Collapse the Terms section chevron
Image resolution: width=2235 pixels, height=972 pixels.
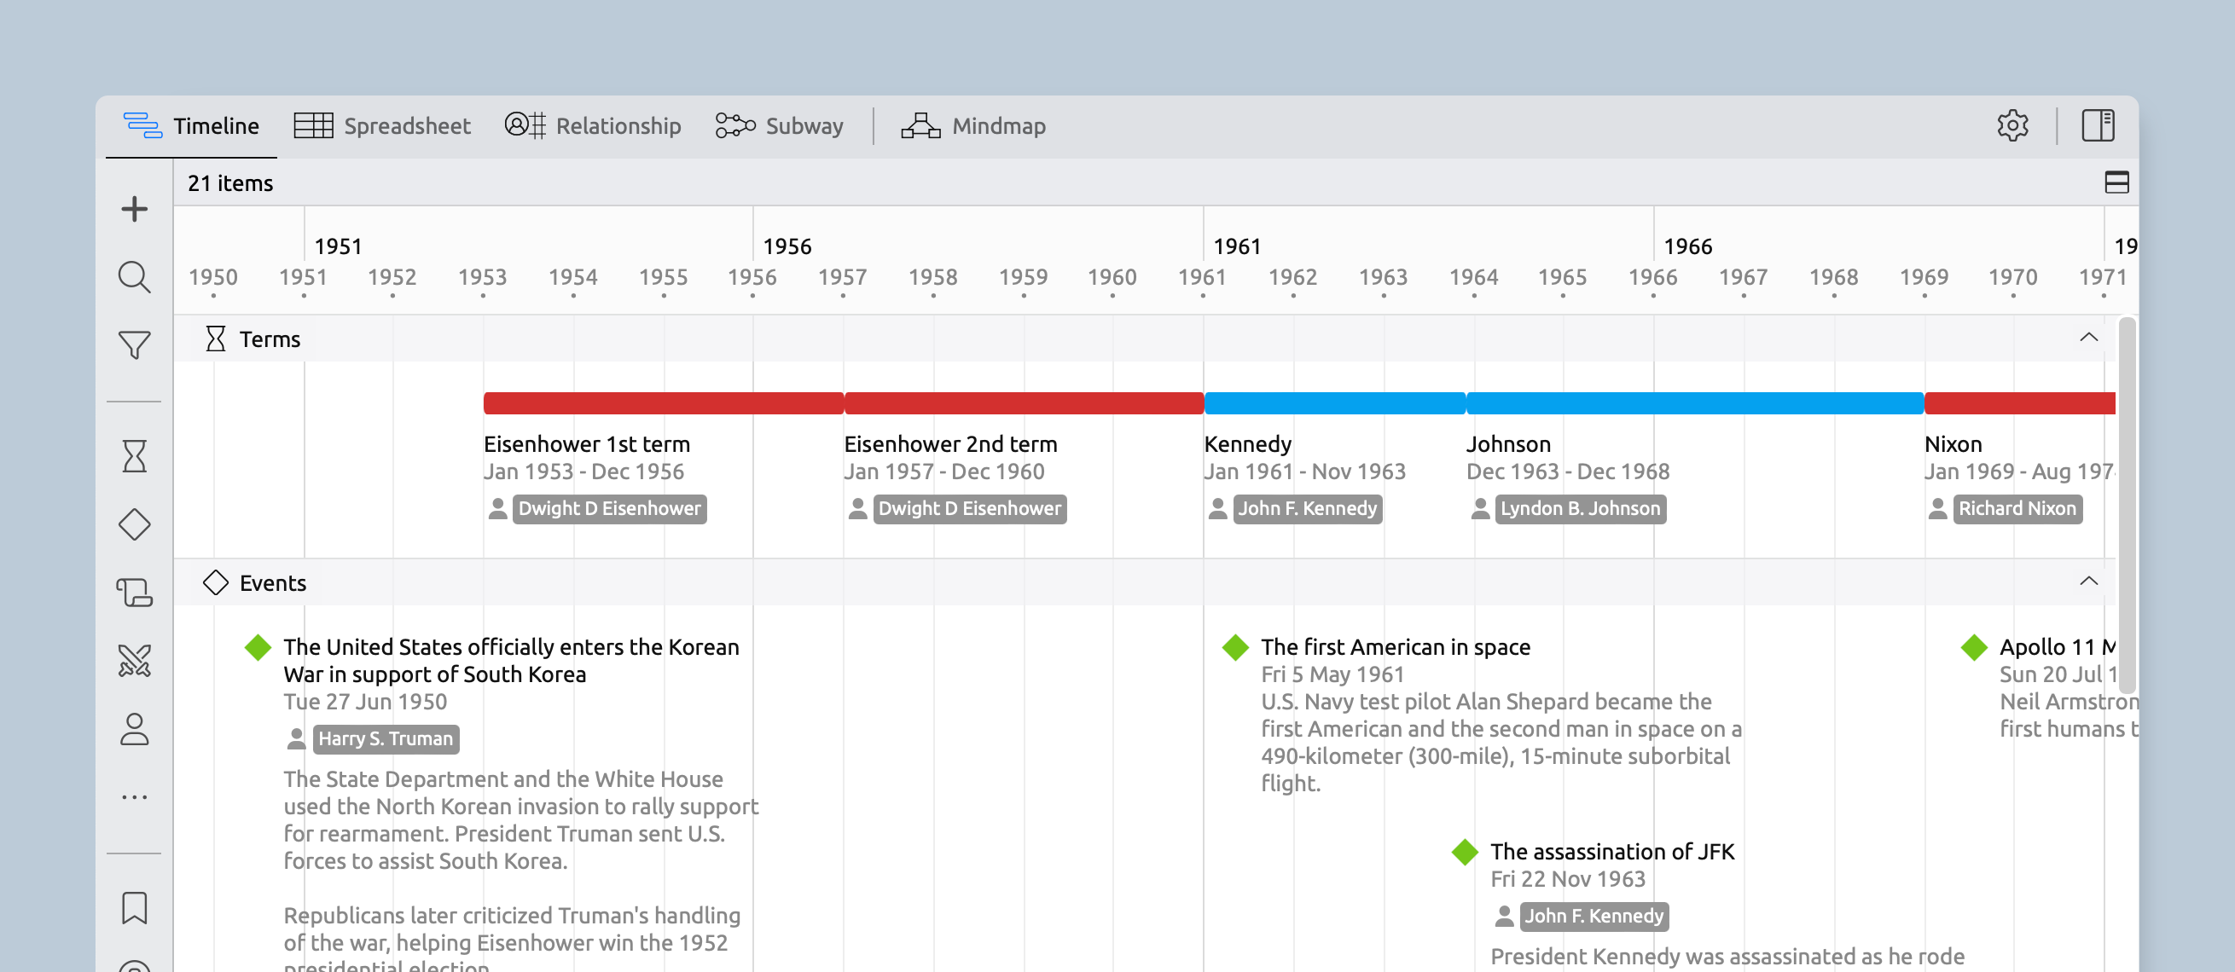(2088, 338)
